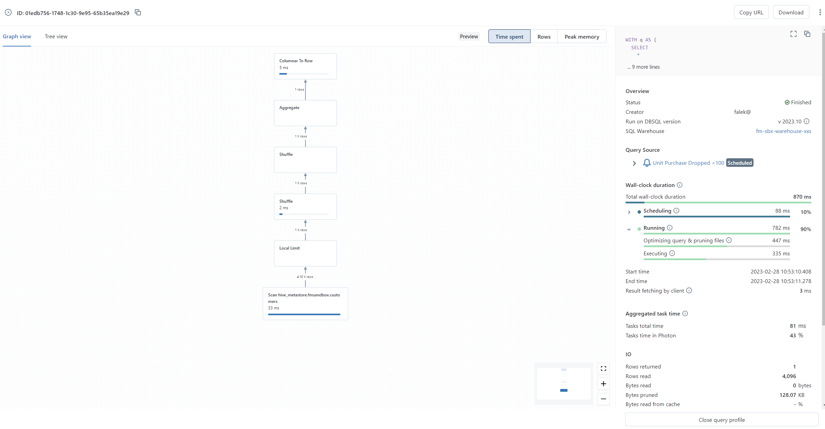Open the Wall-clock duration info tooltip
This screenshot has width=825, height=429.
pyautogui.click(x=680, y=185)
